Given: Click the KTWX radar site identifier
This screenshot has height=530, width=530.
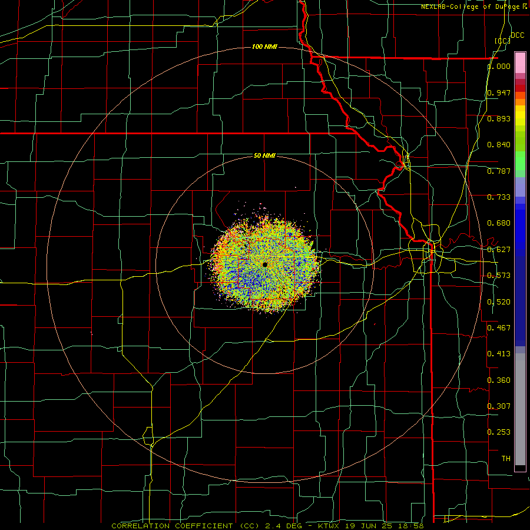Looking at the screenshot, I should click(x=329, y=526).
